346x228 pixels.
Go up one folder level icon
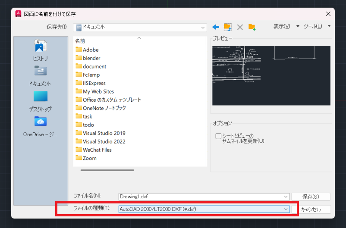(x=228, y=27)
